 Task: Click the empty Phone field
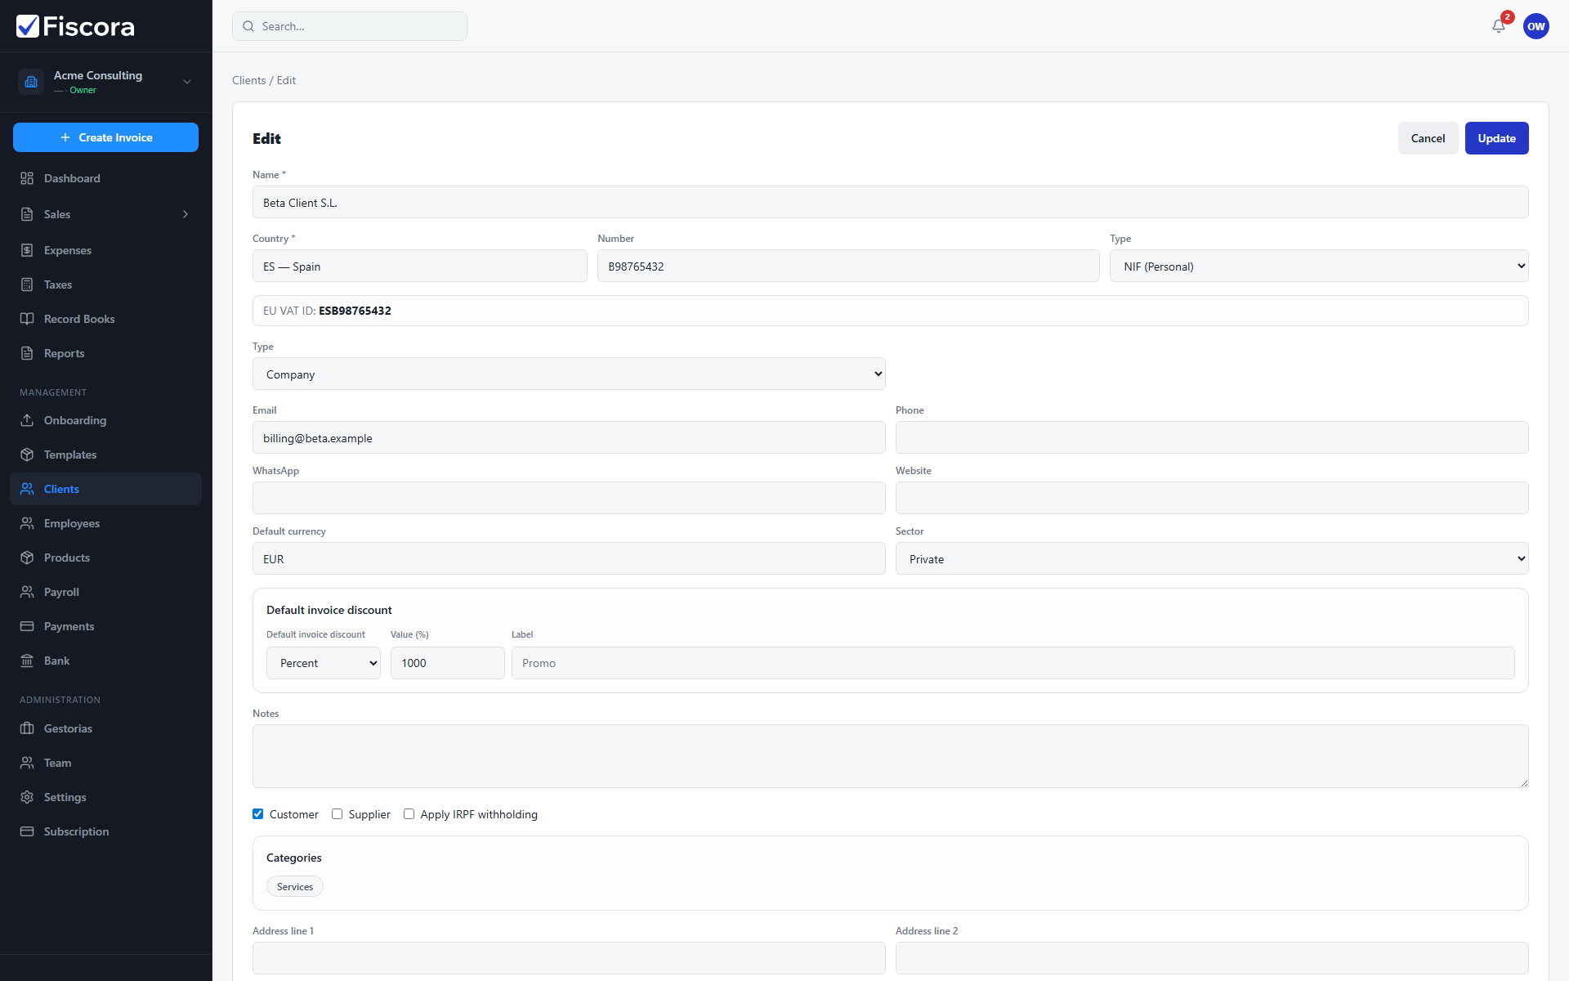point(1212,437)
